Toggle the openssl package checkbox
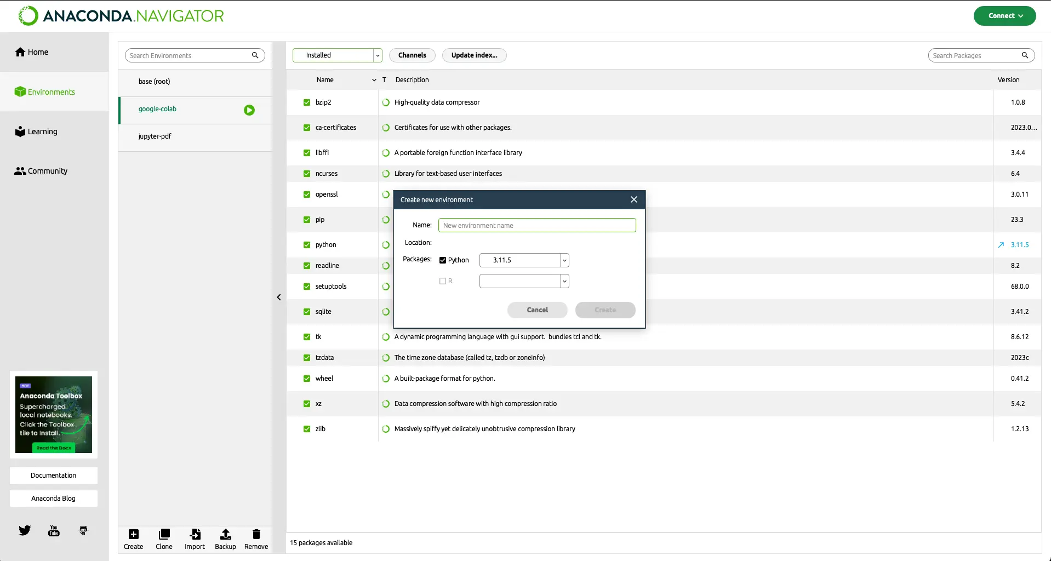This screenshot has width=1051, height=561. point(307,194)
